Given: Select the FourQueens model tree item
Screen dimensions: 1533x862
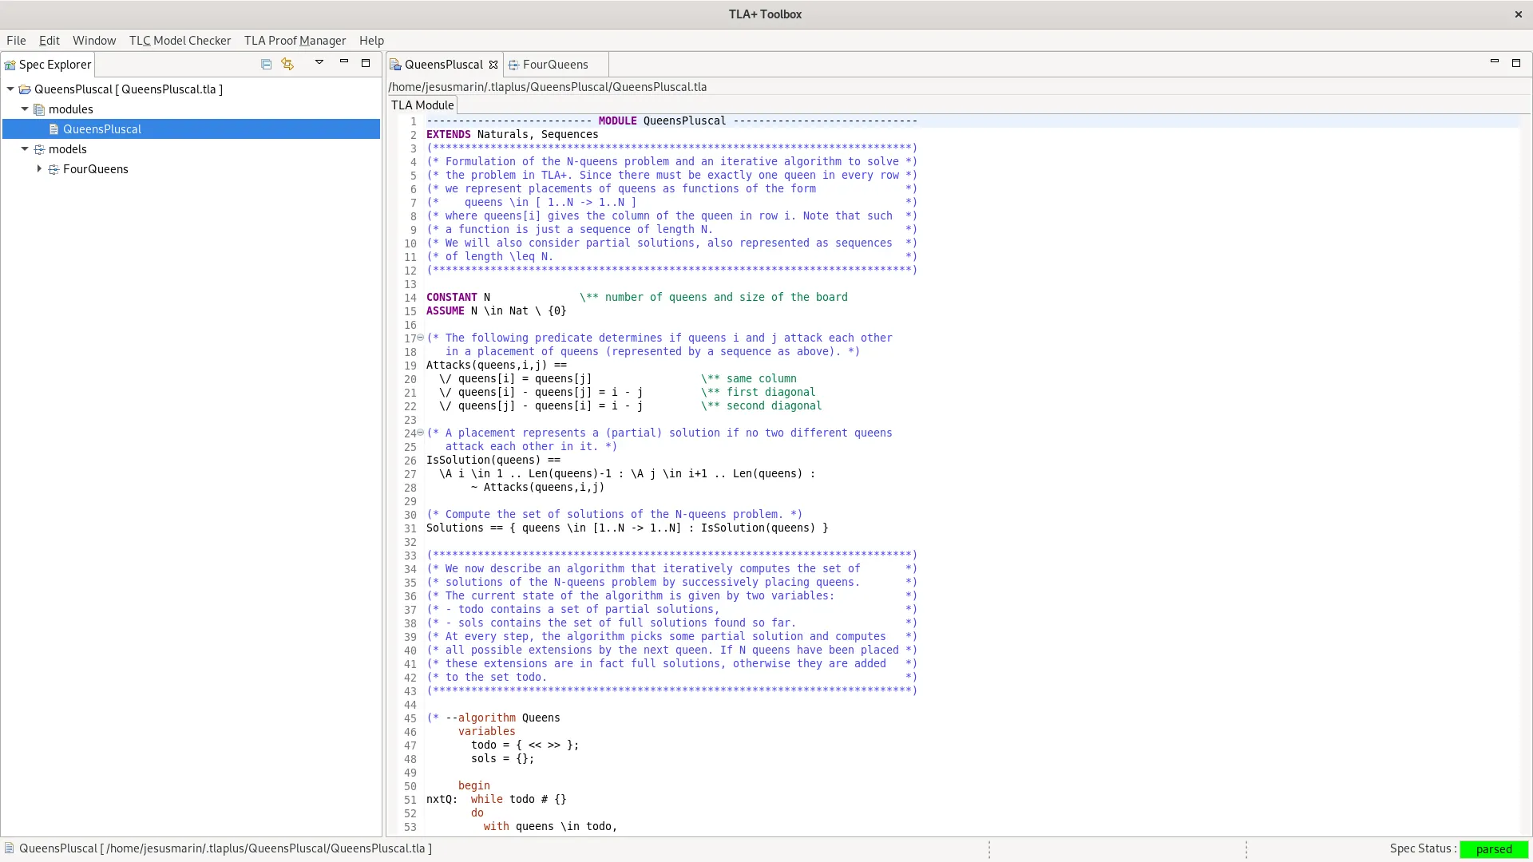Looking at the screenshot, I should point(95,169).
